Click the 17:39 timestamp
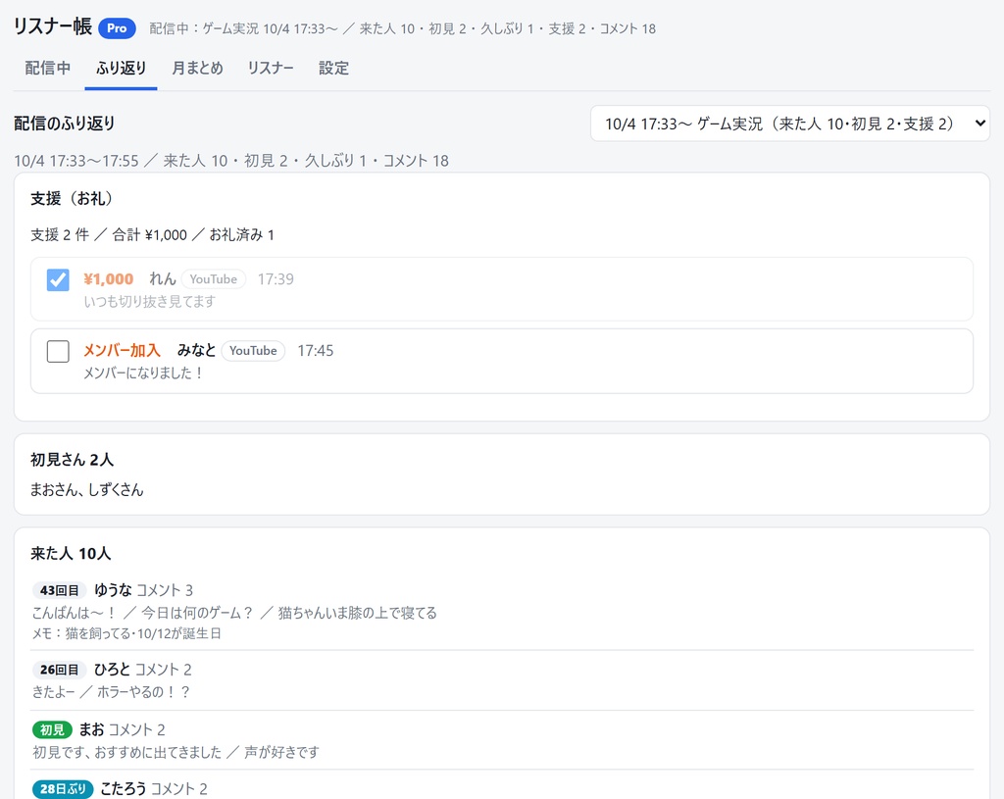1004x799 pixels. coord(276,279)
